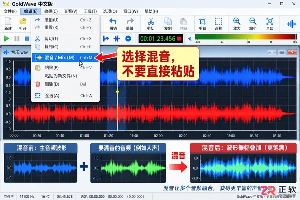Open the Help (帮助) menu
The height and width of the screenshot is (200, 300).
pyautogui.click(x=151, y=11)
